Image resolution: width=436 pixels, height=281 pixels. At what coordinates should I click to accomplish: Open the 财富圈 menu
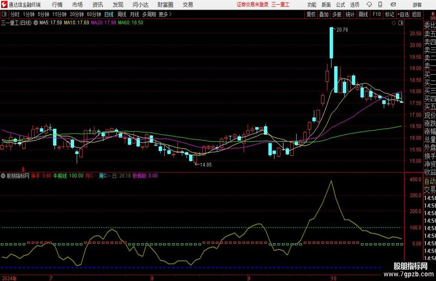pos(165,5)
